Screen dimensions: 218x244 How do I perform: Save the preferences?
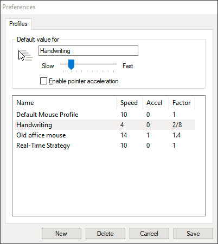click(x=193, y=234)
